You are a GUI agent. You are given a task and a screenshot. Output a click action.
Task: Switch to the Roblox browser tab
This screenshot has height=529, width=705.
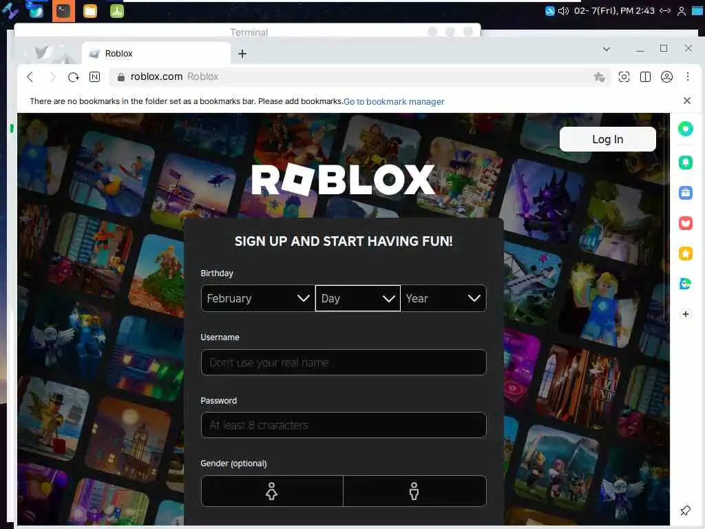pos(156,54)
